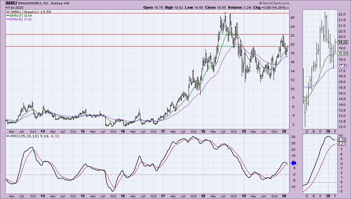Click the 17.41 EMA tag in zoom panel
This screenshot has width=351, height=199.
tap(343, 66)
